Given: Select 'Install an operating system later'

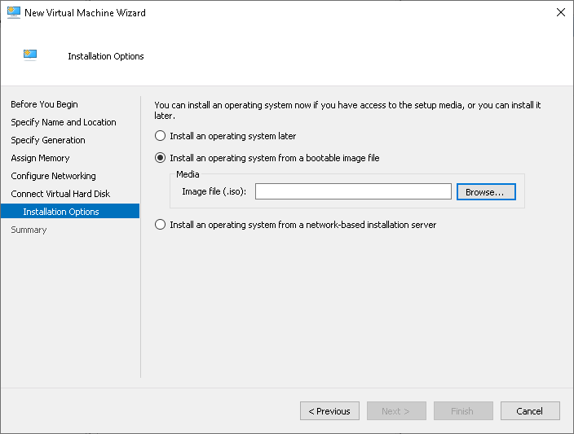Looking at the screenshot, I should tap(161, 136).
